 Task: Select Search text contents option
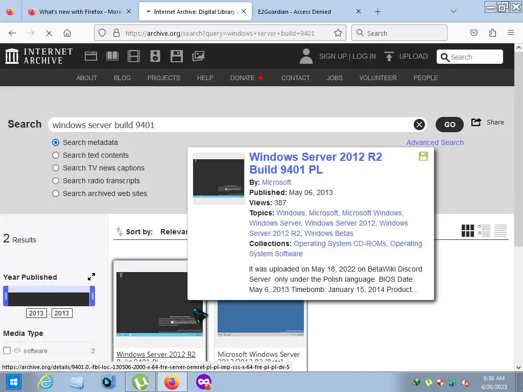56,155
